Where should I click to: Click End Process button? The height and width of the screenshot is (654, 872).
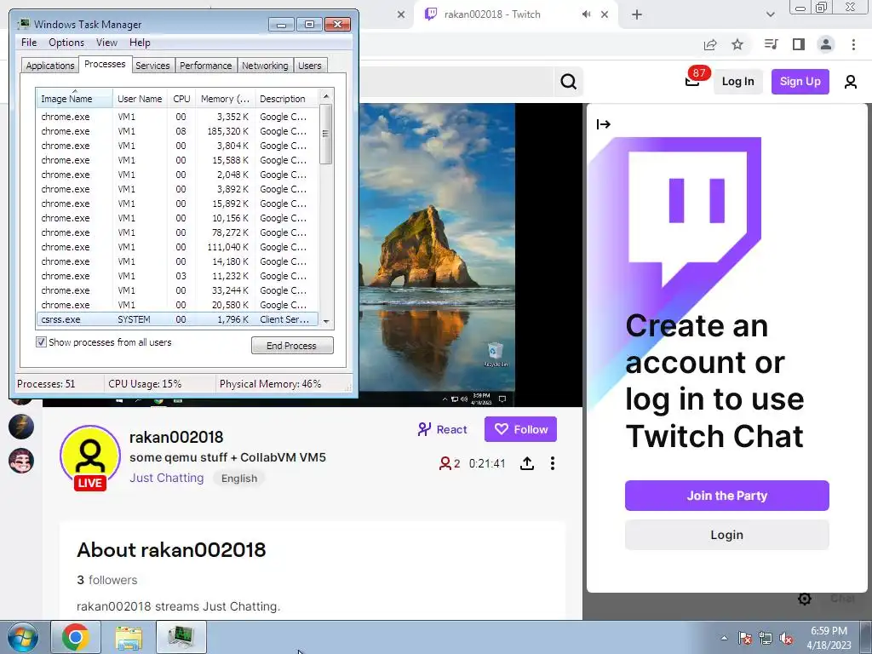click(292, 346)
